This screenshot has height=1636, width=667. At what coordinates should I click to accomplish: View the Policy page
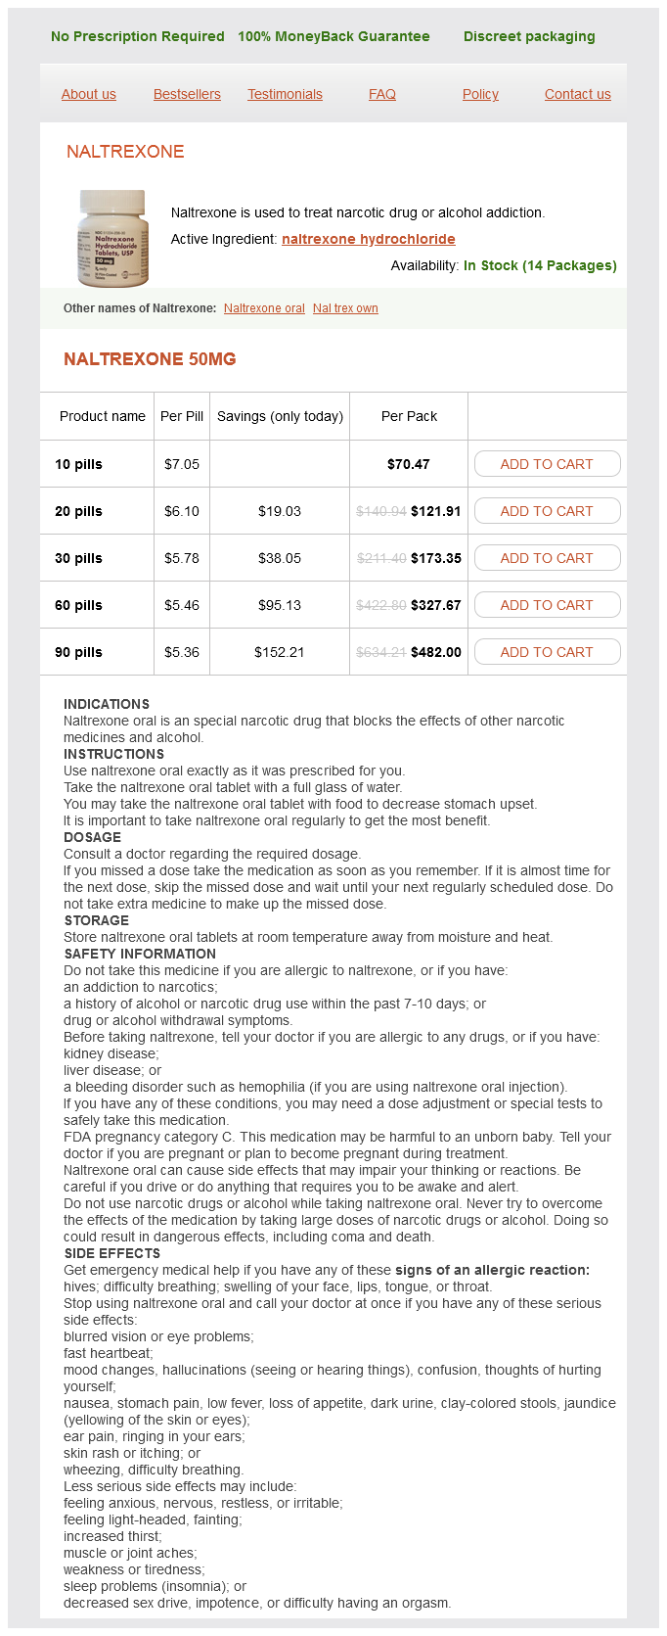point(480,94)
